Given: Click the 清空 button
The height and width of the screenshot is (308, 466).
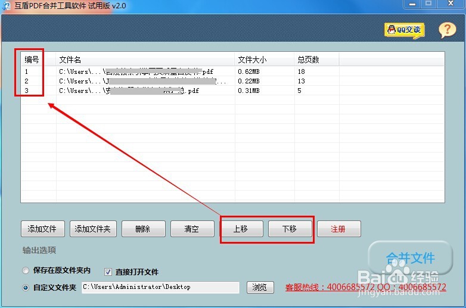Looking at the screenshot, I should coord(192,229).
